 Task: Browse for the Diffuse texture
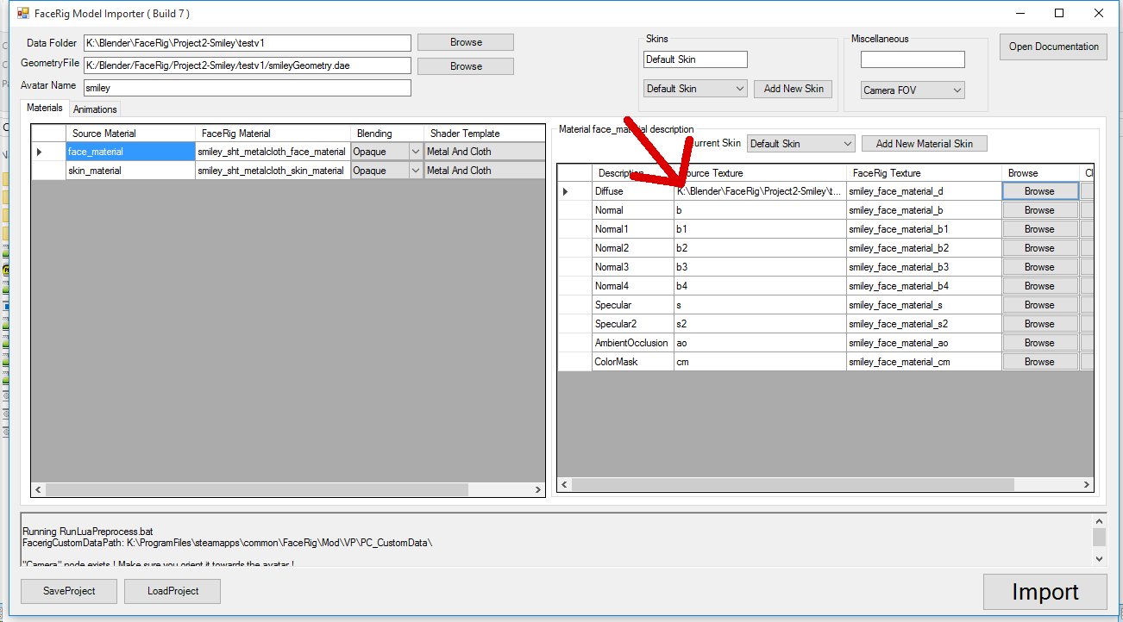coord(1040,191)
